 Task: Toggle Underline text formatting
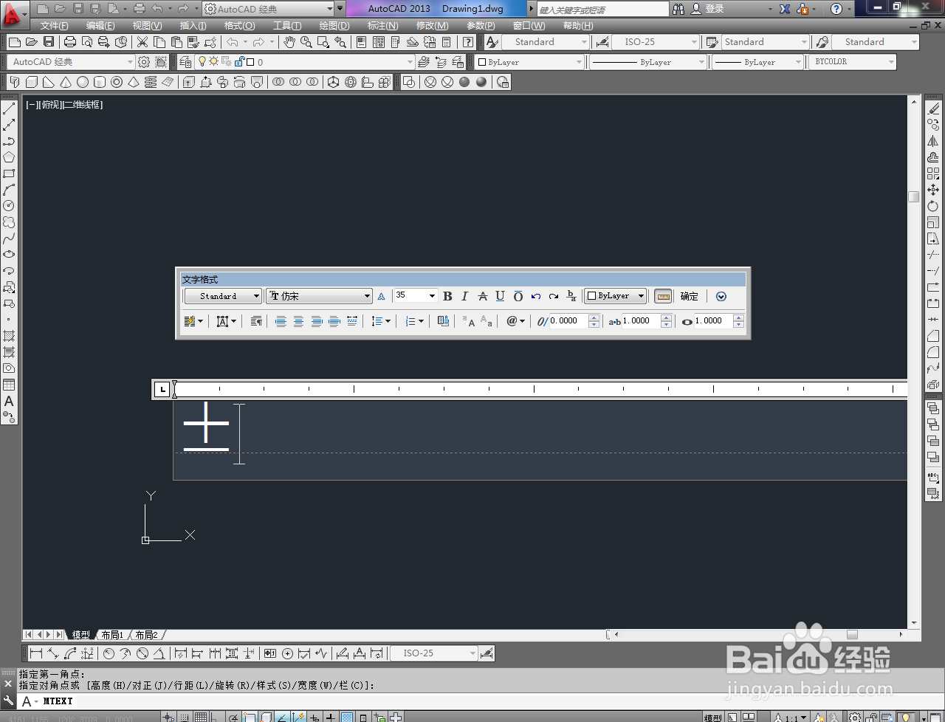[x=500, y=296]
